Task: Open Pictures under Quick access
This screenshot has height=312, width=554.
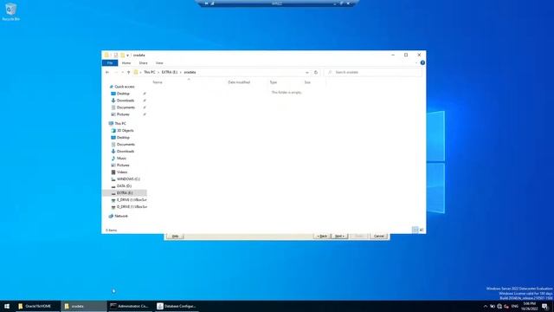Action: click(123, 114)
